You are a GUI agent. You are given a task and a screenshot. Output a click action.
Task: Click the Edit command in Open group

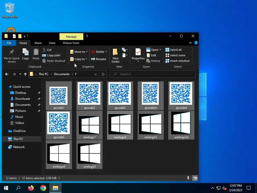pos(151,55)
